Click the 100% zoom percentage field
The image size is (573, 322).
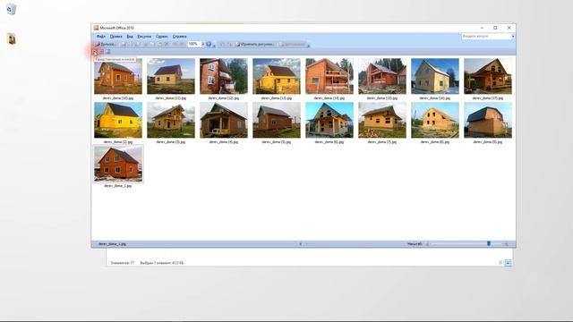[x=194, y=44]
